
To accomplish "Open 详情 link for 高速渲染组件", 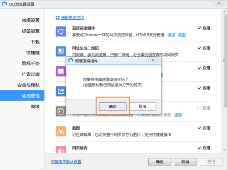I will (x=171, y=35).
